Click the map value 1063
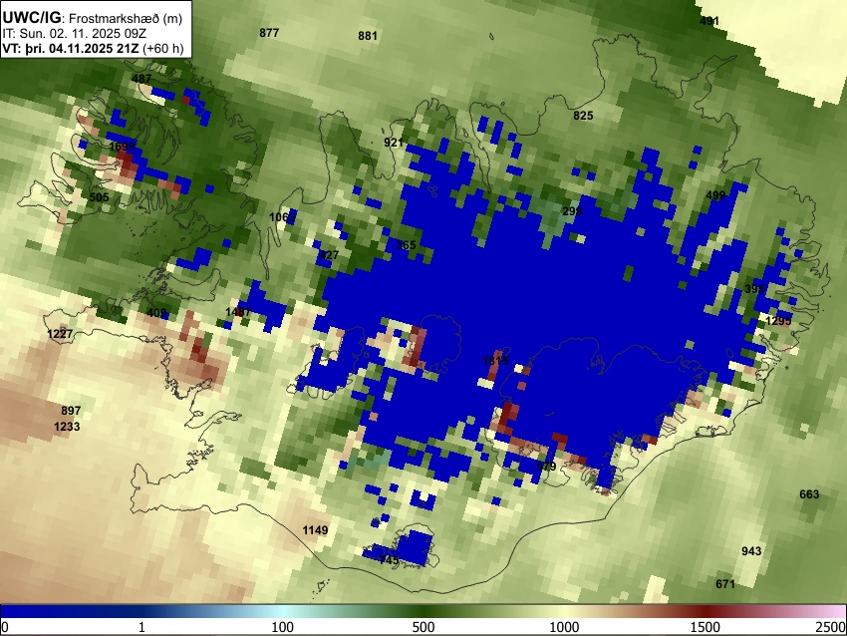The image size is (847, 636). pos(282,217)
